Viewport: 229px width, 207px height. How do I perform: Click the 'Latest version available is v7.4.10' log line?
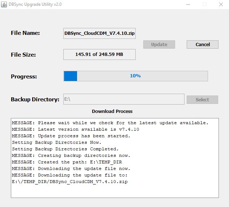[x=75, y=129]
